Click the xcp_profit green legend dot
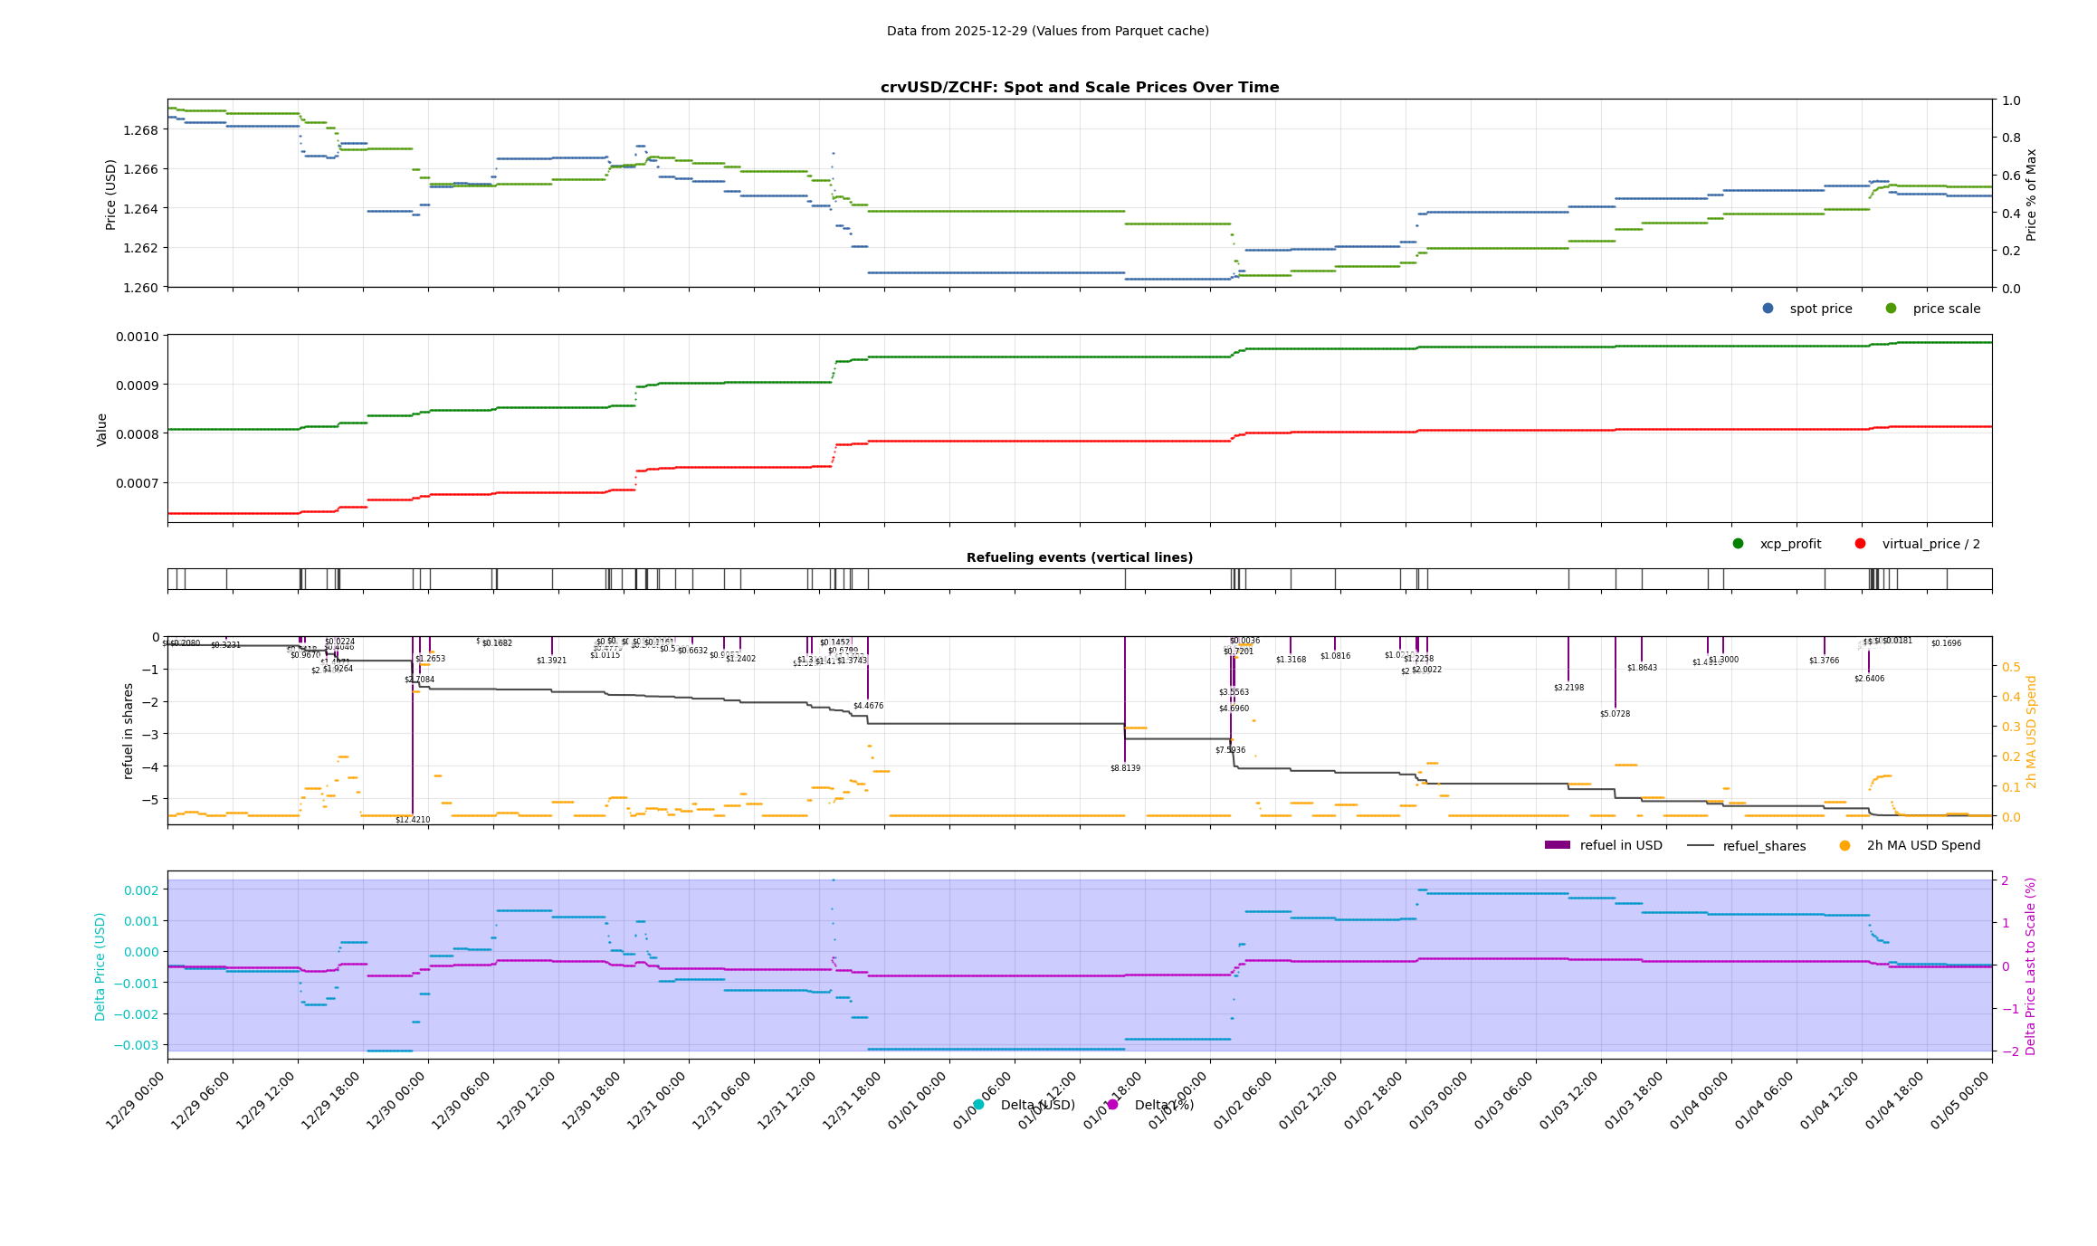The image size is (2097, 1246). [x=1738, y=544]
